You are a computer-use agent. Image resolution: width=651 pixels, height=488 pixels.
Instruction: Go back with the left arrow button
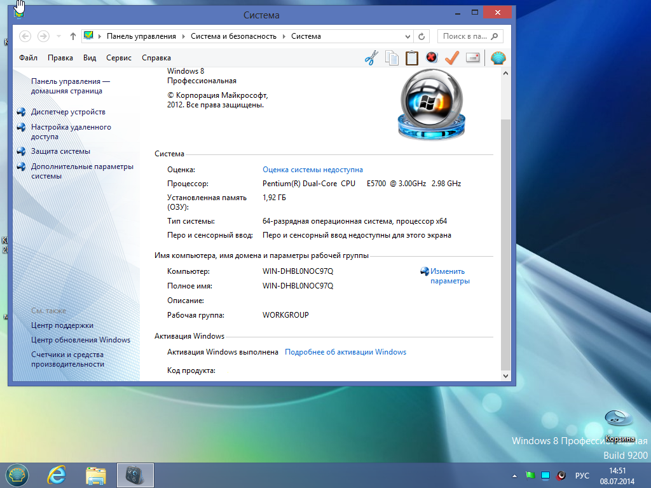point(25,36)
